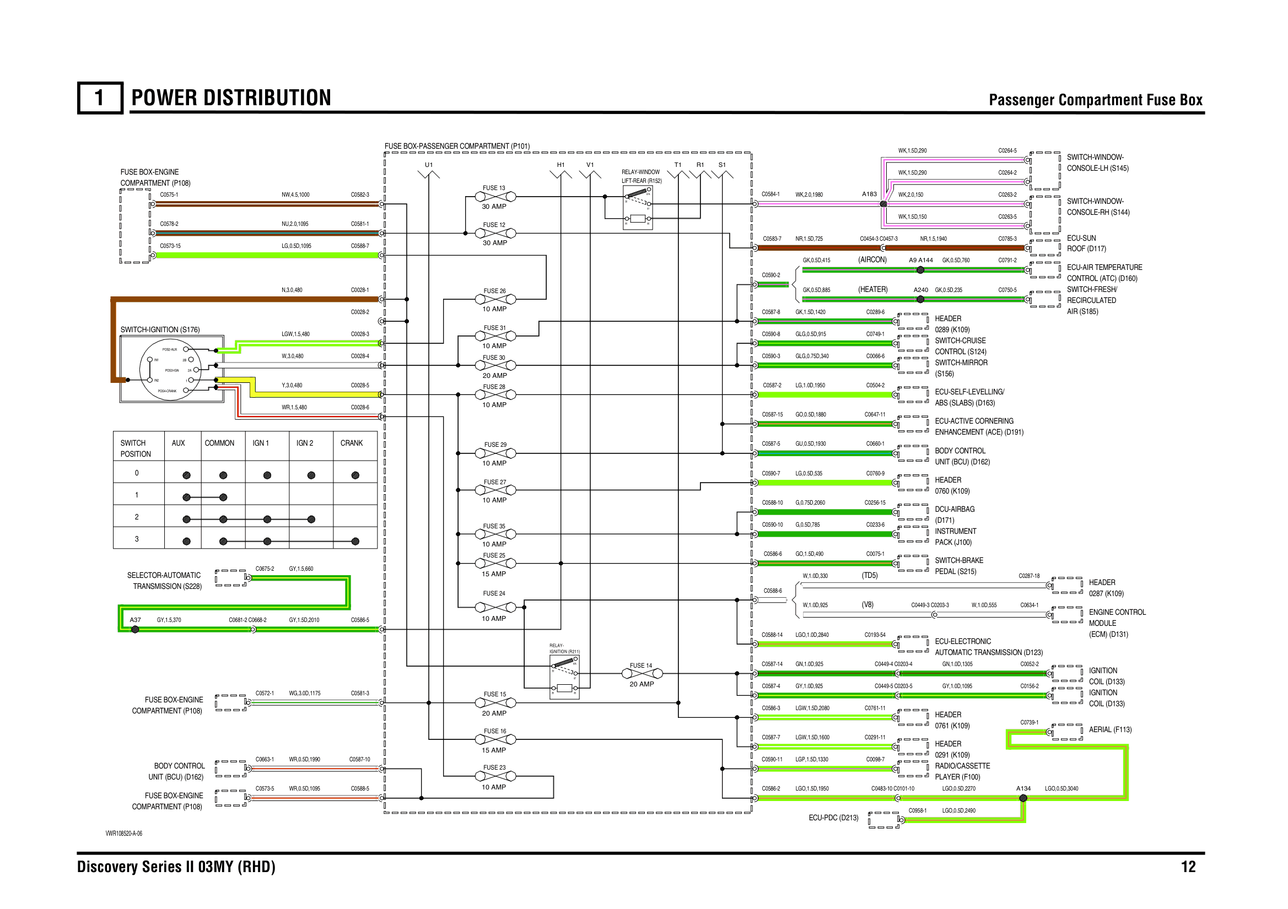Click the Passenger Compartment Fuse Box title
Viewport: 1288px width, 909px height.
[x=1096, y=100]
